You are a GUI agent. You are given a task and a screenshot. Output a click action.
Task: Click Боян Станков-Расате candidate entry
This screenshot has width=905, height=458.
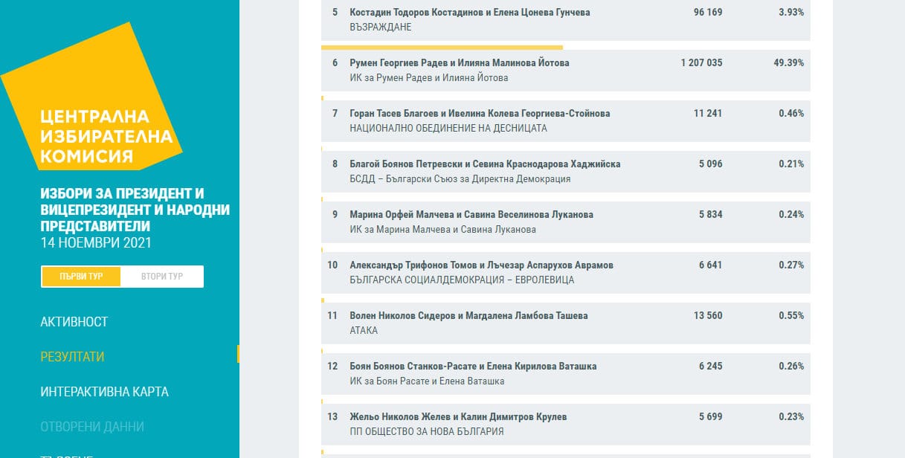473,367
